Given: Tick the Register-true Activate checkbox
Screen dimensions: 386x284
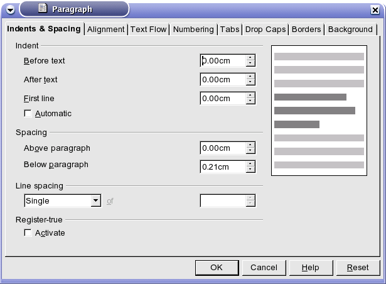Looking at the screenshot, I should (x=28, y=232).
